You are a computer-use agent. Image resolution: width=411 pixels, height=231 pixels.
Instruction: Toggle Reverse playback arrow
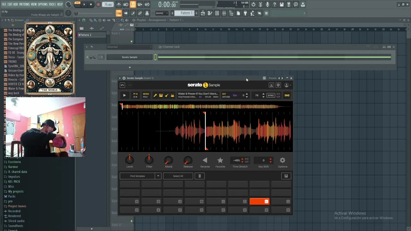tap(205, 160)
